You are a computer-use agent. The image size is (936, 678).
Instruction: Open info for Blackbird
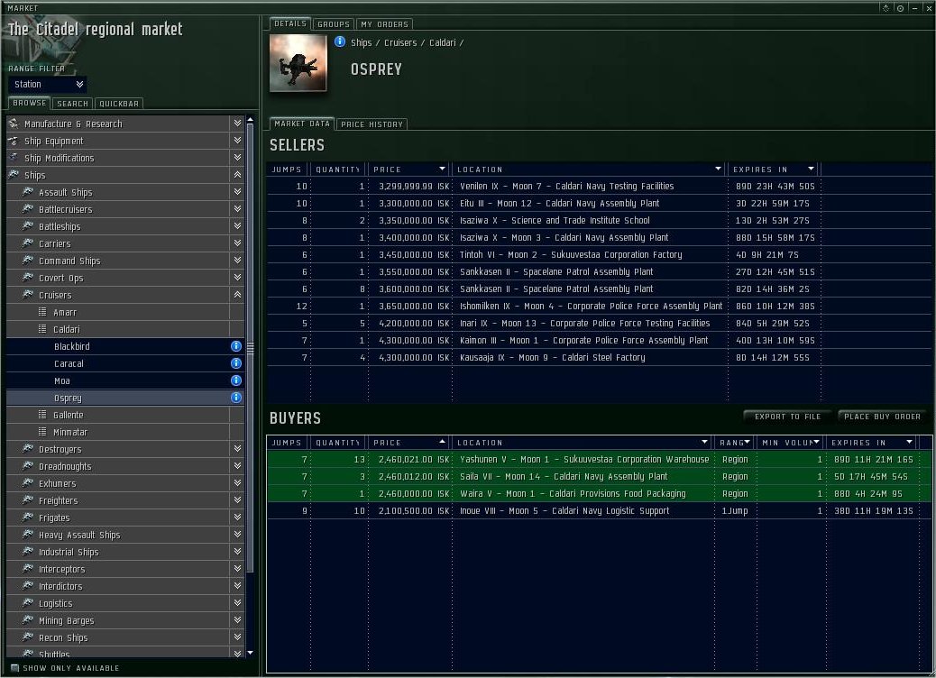pos(236,346)
